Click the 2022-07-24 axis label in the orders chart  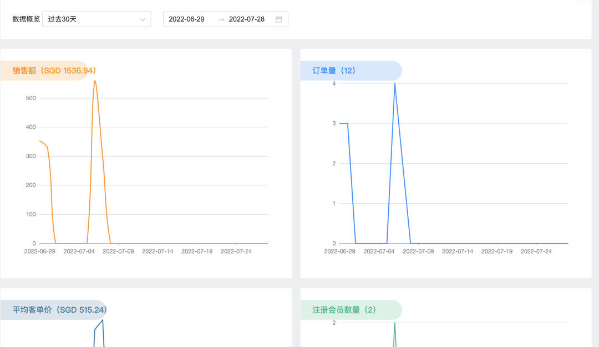536,251
